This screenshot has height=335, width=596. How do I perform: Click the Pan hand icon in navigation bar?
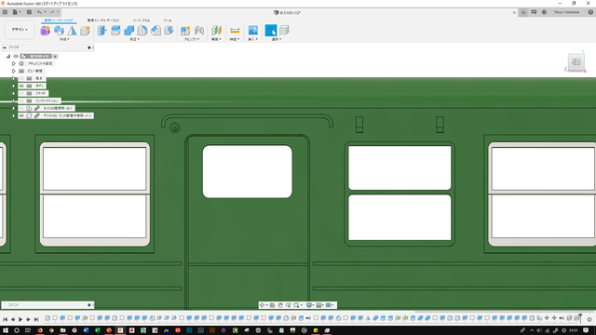pyautogui.click(x=280, y=305)
